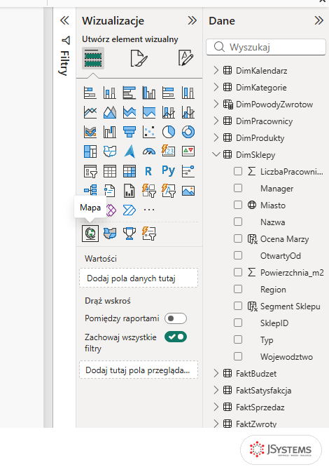The width and height of the screenshot is (329, 472).
Task: Check the Miasto field checkbox
Action: [x=238, y=205]
